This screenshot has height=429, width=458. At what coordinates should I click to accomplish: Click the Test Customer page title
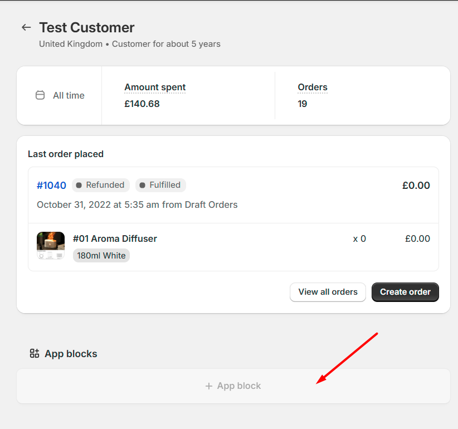(87, 27)
